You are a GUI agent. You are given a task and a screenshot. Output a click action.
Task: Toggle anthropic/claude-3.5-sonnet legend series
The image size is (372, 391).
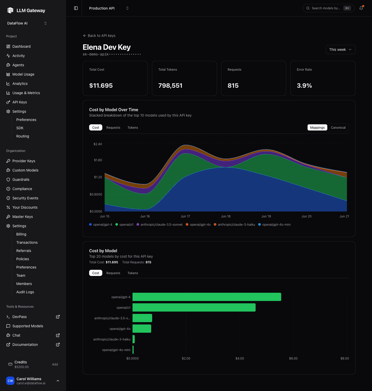coord(160,225)
